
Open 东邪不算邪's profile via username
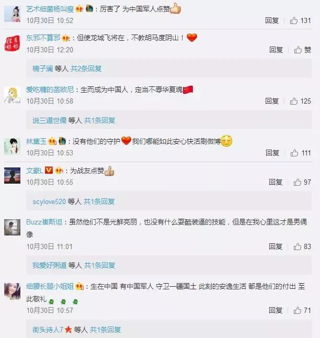[x=43, y=38]
